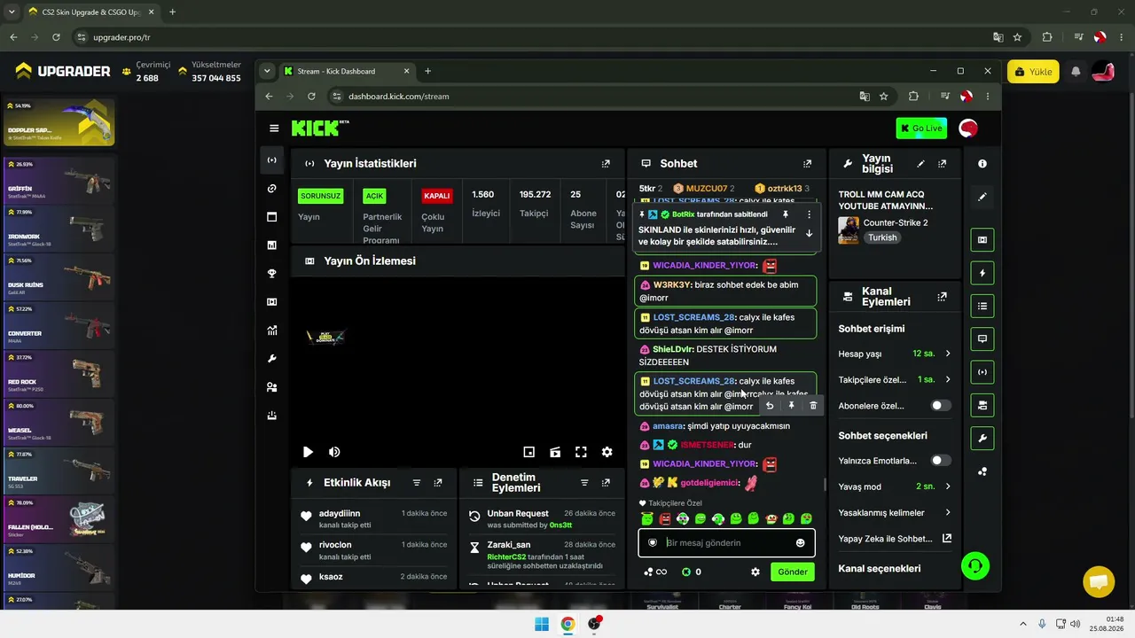Click the Turkish language tag
The height and width of the screenshot is (638, 1135).
point(882,237)
